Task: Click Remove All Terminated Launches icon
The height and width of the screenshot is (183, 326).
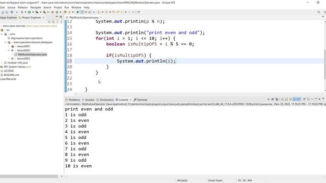Action: pos(277,99)
